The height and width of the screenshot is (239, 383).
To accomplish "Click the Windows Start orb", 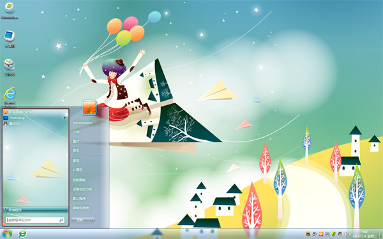I will (7, 234).
